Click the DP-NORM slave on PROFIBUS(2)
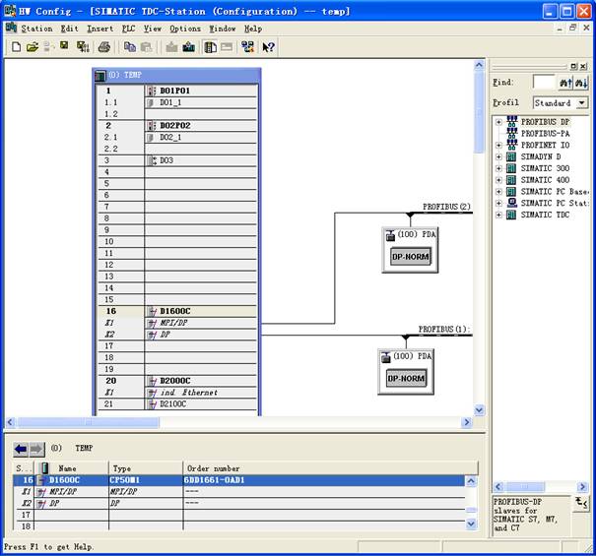The width and height of the screenshot is (596, 556). point(411,256)
